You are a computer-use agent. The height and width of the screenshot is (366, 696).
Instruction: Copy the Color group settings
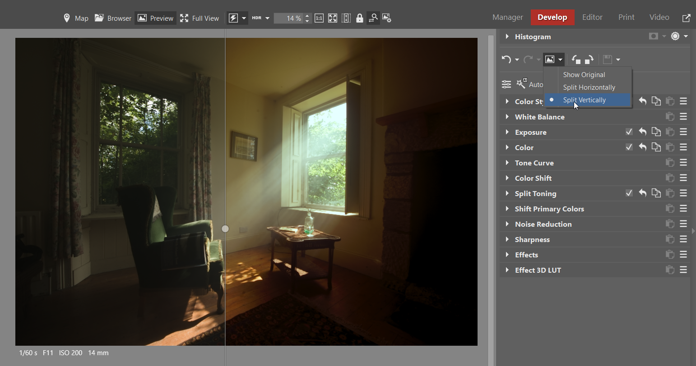(x=656, y=147)
